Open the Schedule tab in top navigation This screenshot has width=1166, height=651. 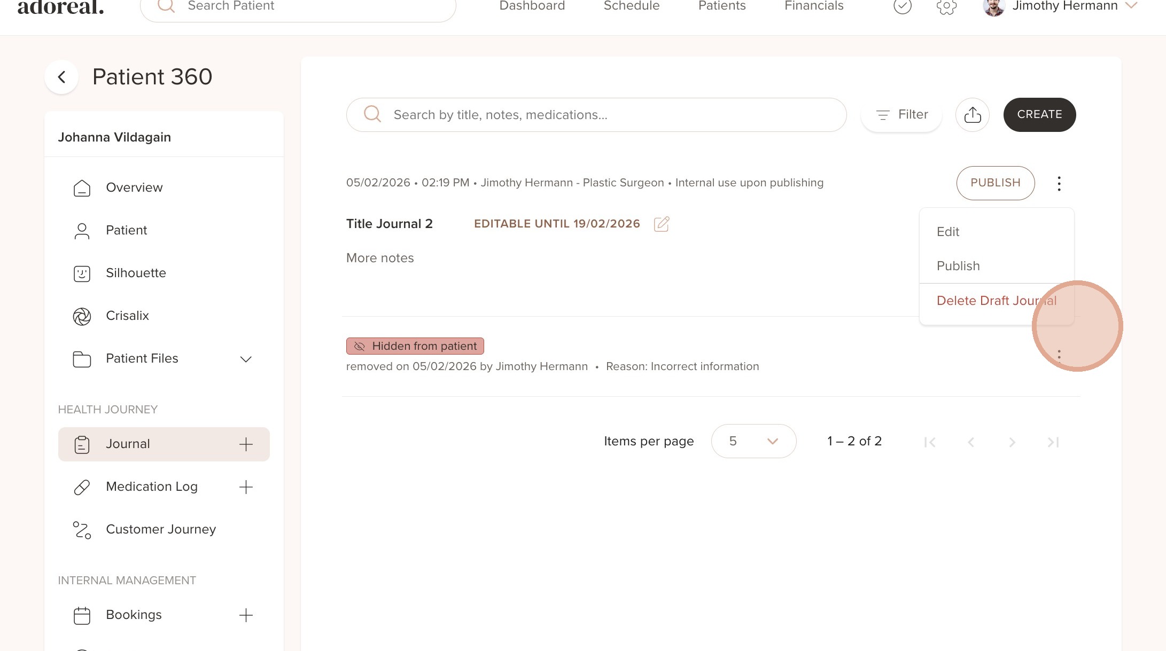tap(631, 6)
